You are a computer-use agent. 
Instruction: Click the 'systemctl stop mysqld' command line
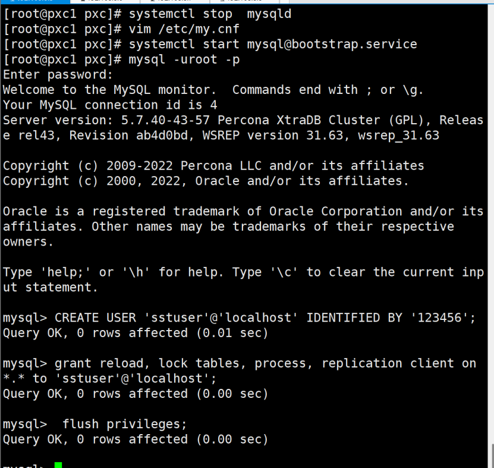click(x=210, y=14)
